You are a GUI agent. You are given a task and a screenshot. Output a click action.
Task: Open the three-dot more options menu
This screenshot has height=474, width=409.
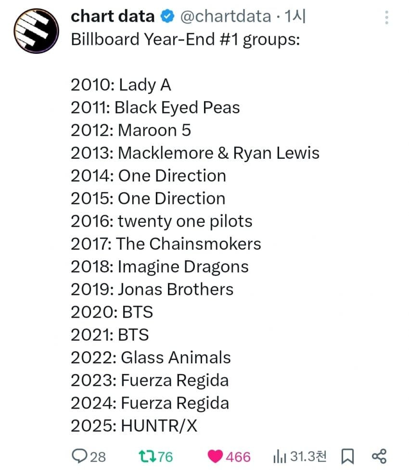click(x=386, y=17)
